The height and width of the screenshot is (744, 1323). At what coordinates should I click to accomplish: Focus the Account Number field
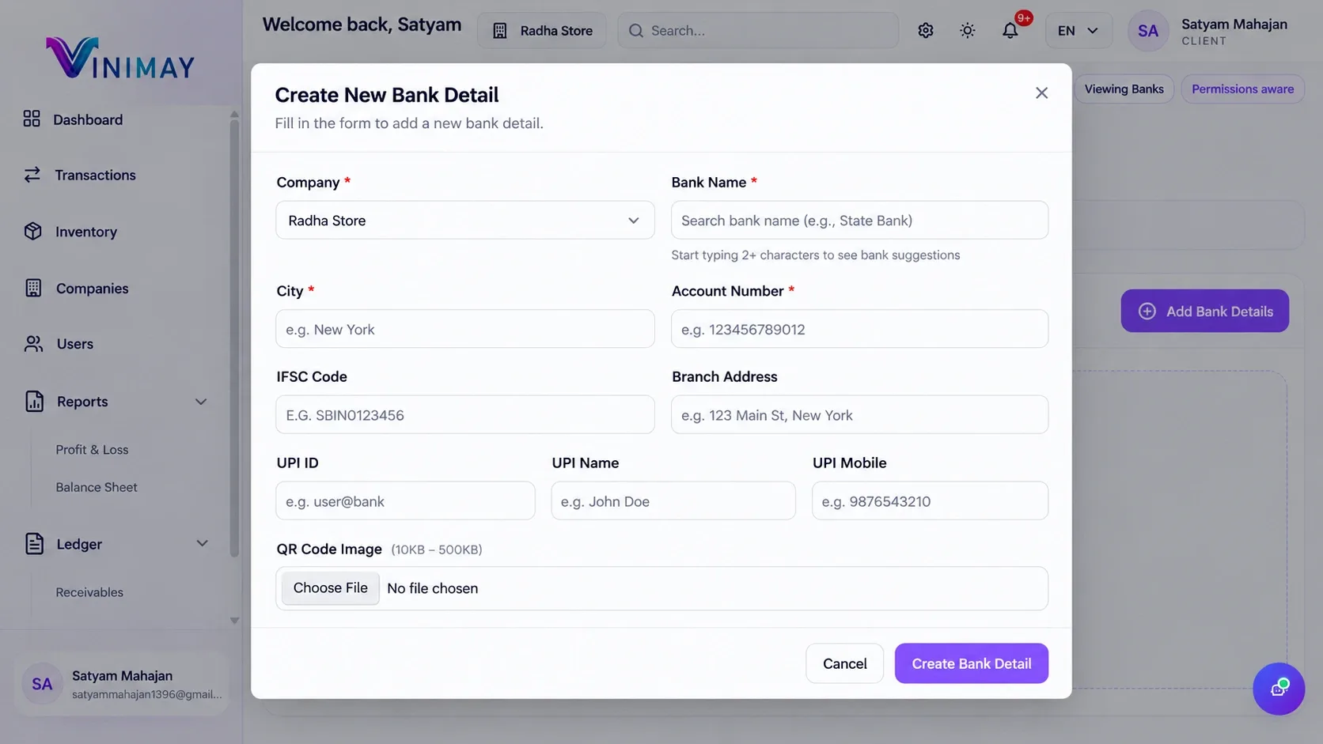(859, 329)
